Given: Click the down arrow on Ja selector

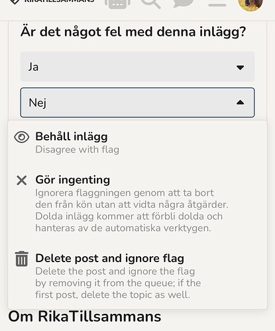Looking at the screenshot, I should (240, 68).
